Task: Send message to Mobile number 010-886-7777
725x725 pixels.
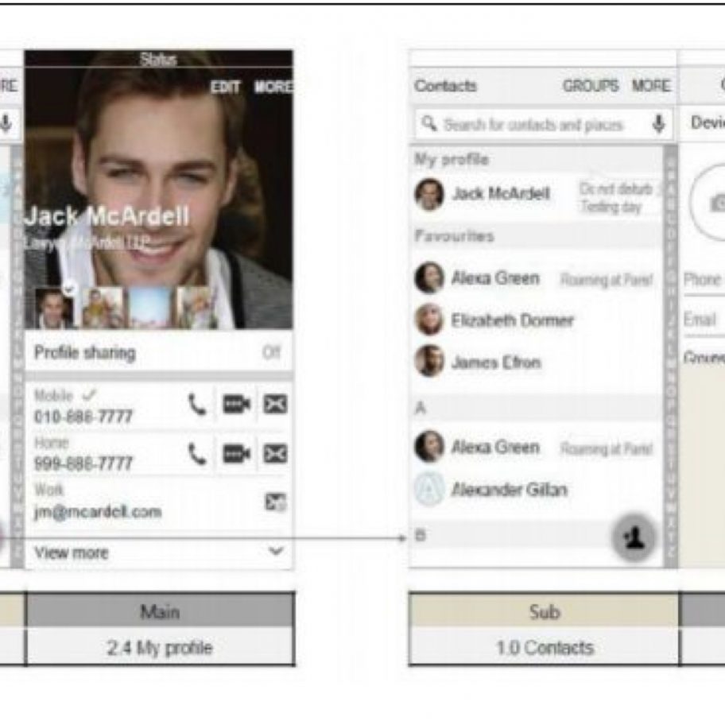Action: point(275,405)
